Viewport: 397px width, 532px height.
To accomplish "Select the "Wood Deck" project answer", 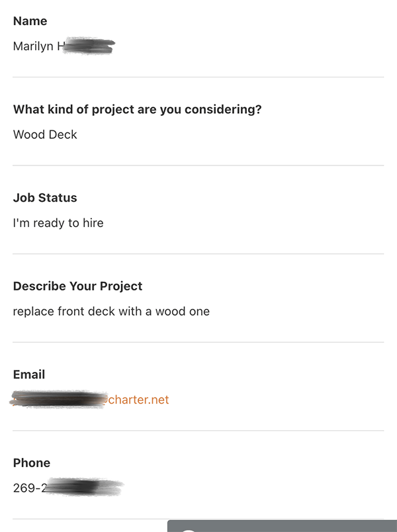I will [x=45, y=134].
